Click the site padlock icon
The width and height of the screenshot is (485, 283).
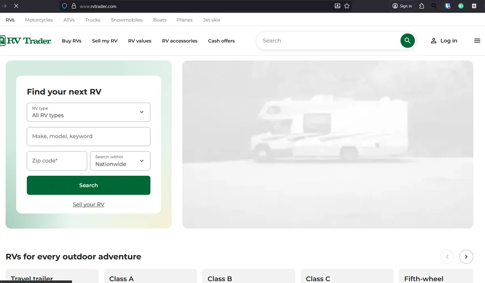click(x=74, y=6)
